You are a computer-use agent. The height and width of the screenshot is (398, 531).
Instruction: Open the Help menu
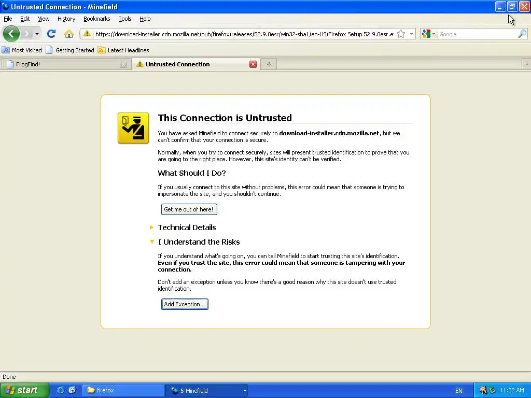[x=145, y=19]
